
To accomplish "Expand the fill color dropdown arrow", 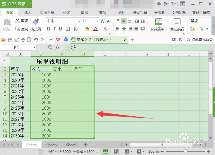I will [x=91, y=29].
